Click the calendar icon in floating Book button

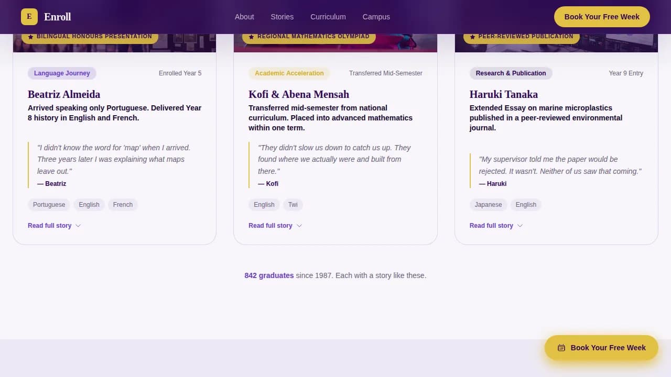click(561, 348)
